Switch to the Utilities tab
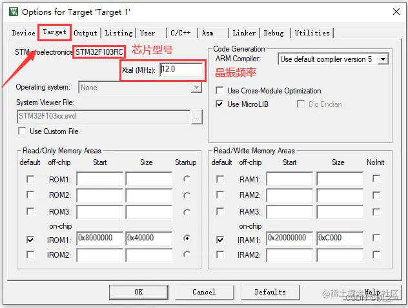The image size is (408, 308). coord(312,34)
